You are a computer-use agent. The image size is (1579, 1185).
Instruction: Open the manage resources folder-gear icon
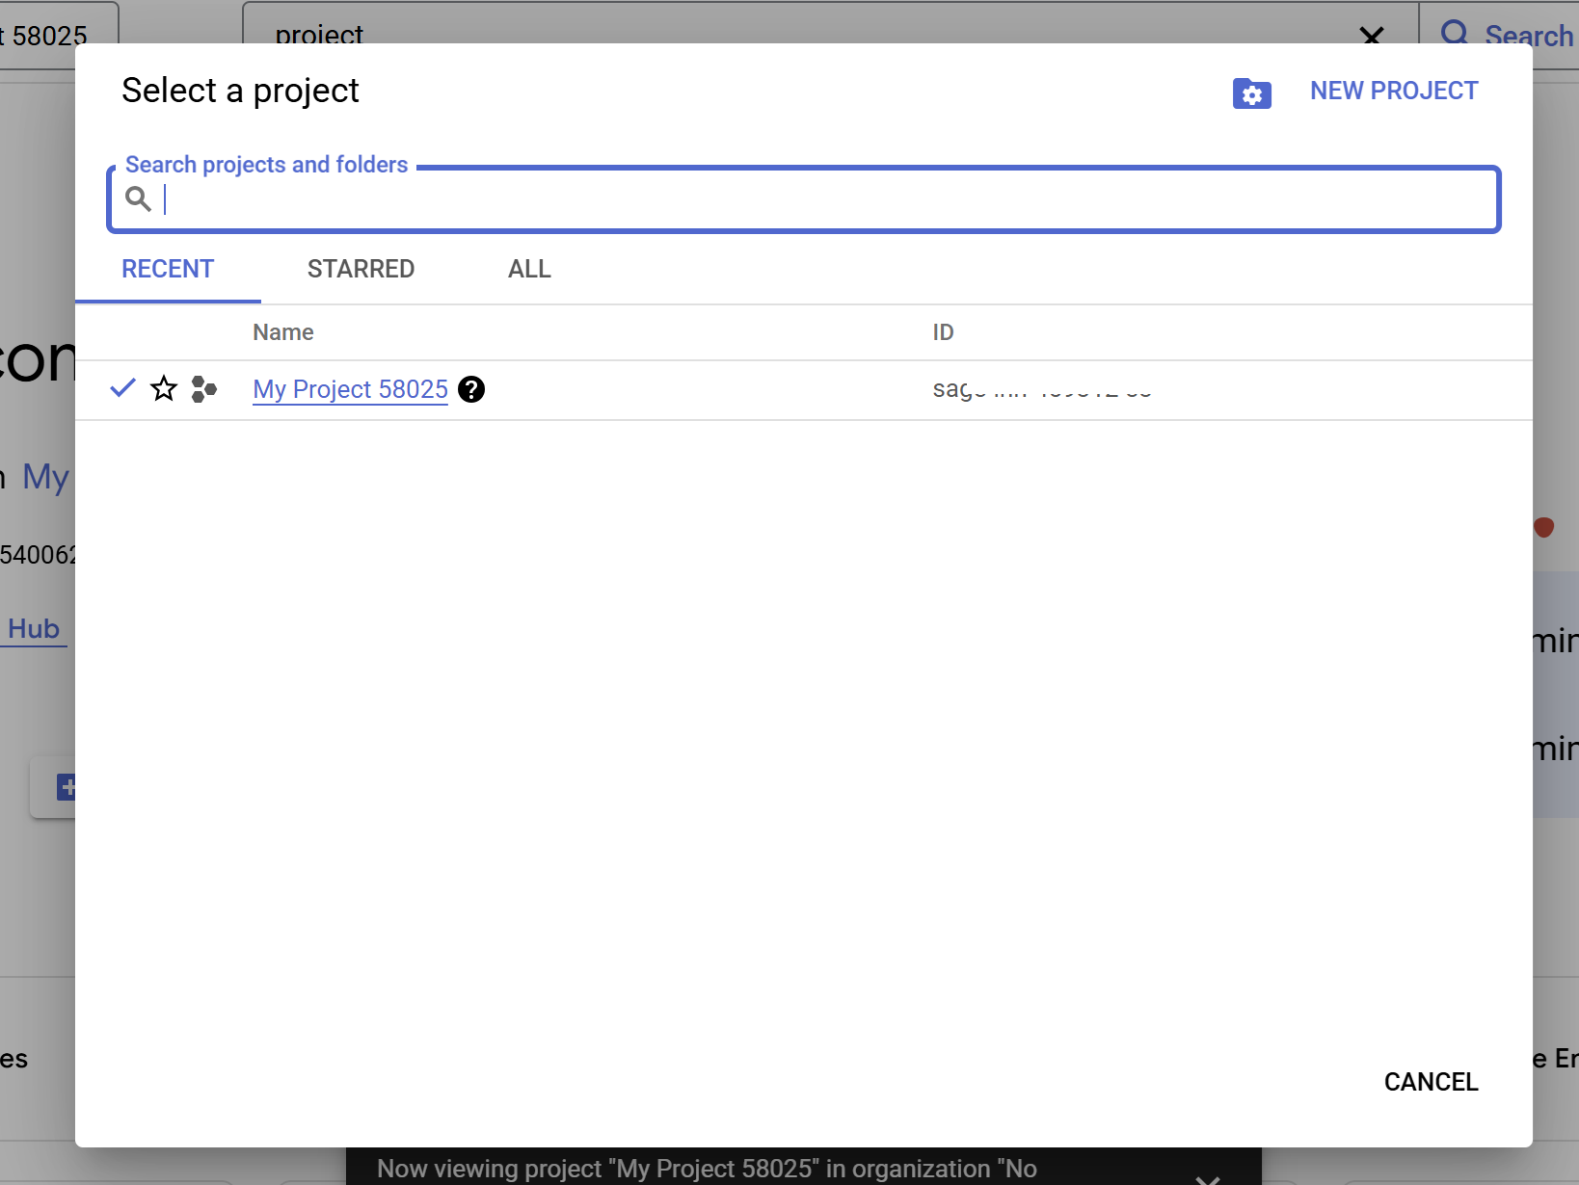1251,93
